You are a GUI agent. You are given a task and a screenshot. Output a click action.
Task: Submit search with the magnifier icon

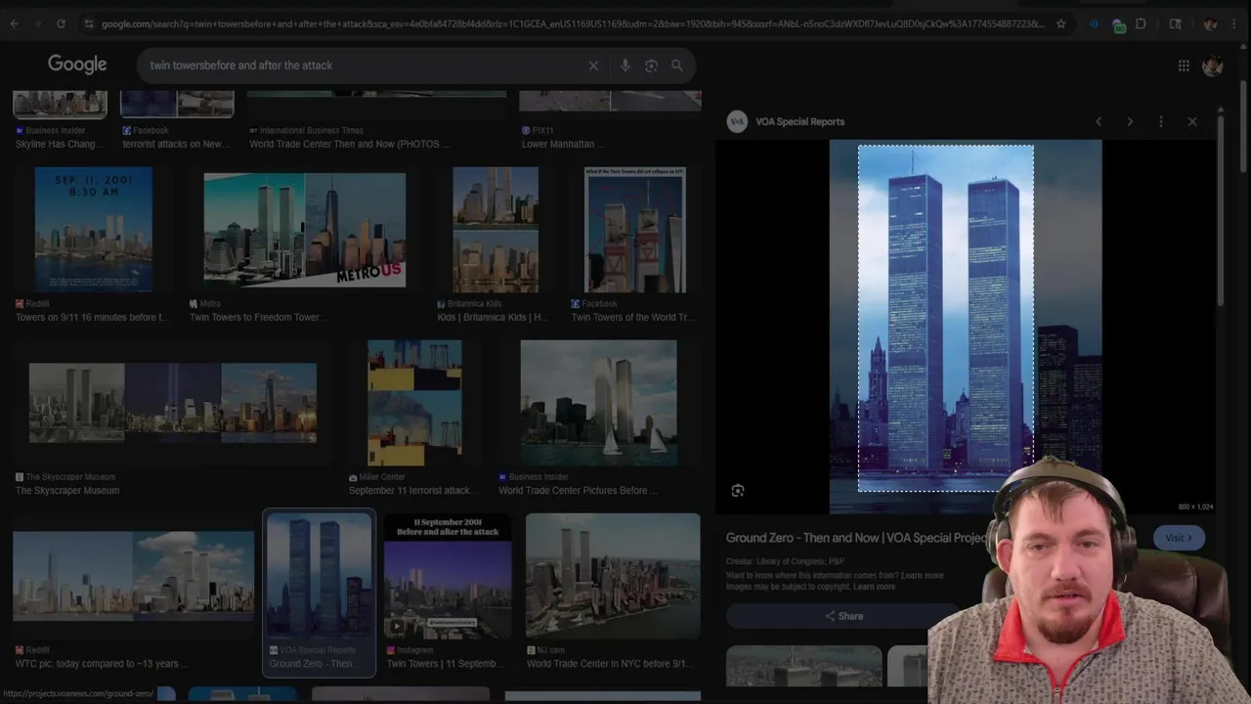pyautogui.click(x=677, y=66)
